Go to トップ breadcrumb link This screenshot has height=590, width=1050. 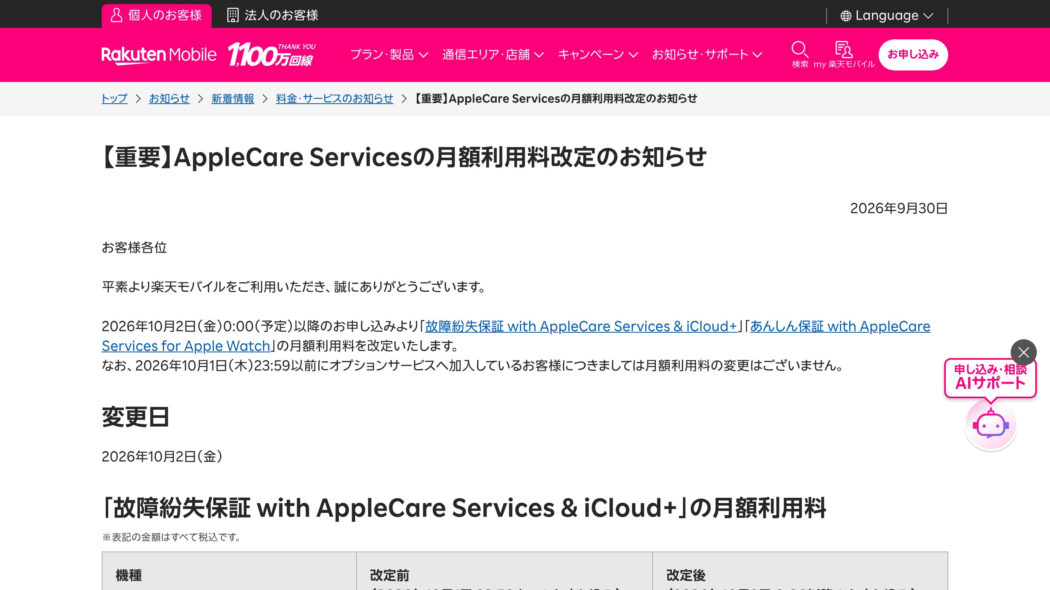click(114, 99)
